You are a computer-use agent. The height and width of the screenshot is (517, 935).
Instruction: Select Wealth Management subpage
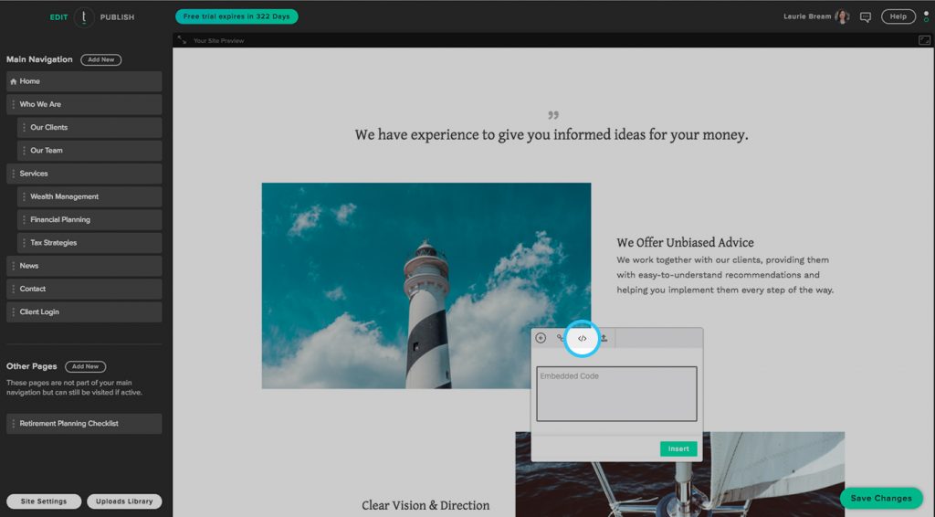click(x=89, y=196)
